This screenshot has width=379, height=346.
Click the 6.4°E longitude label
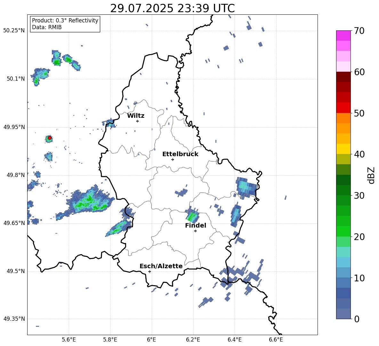234,340
